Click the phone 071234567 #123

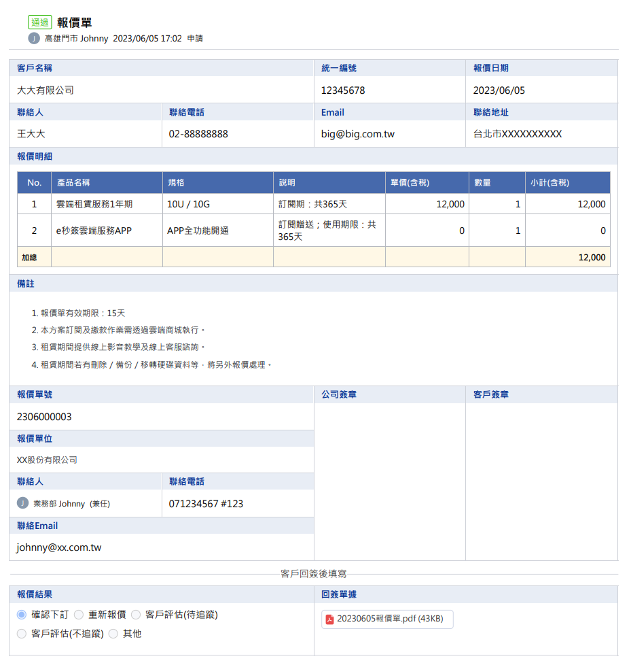tap(206, 504)
